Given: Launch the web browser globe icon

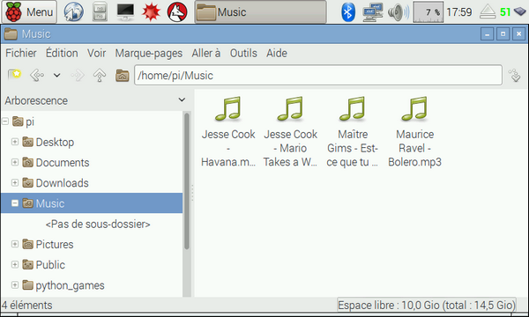Looking at the screenshot, I should (73, 11).
